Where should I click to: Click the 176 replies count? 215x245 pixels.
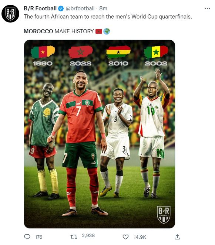coord(38,237)
